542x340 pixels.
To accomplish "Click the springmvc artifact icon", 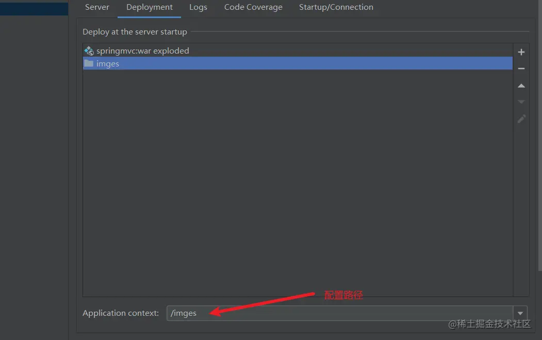I will tap(89, 50).
